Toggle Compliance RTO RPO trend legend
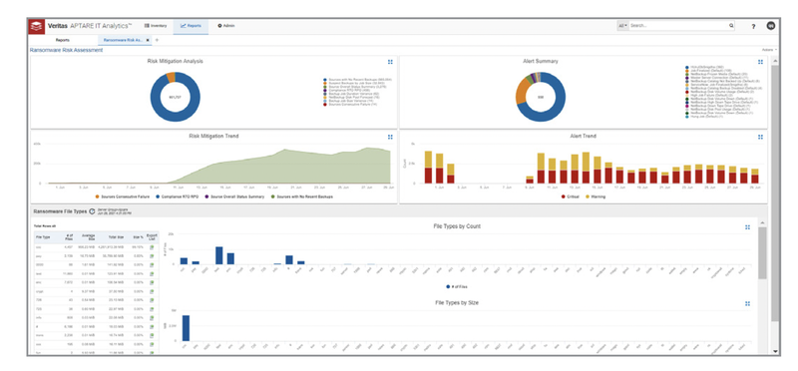798x371 pixels. pos(179,196)
